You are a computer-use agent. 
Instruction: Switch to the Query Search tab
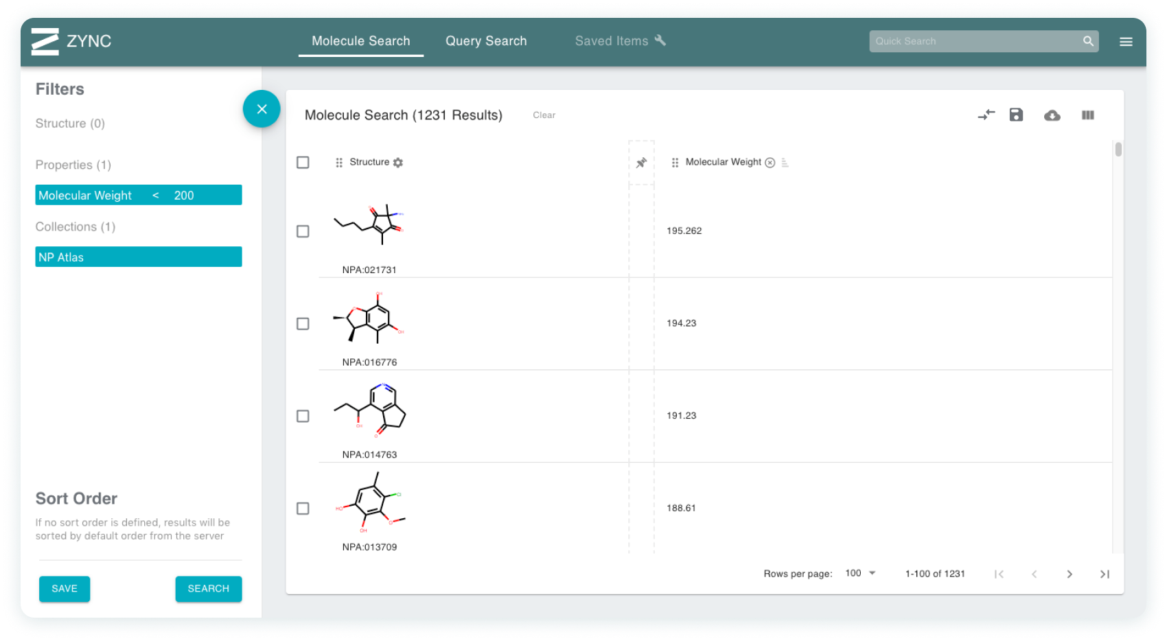(x=486, y=41)
